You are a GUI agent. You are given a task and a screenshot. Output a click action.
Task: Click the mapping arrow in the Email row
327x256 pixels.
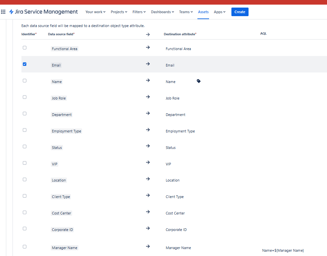148,64
